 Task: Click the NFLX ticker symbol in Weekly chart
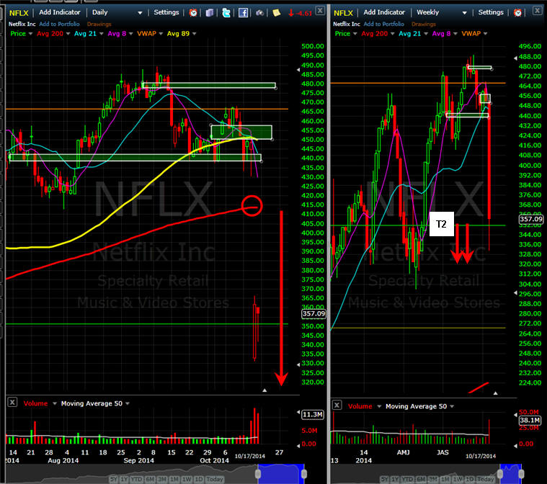coord(343,13)
